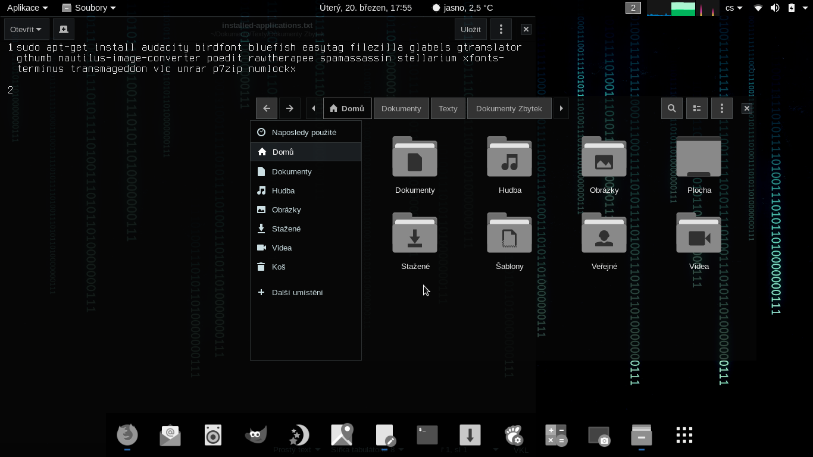
Task: Click Další umístění in the sidebar
Action: 306,292
